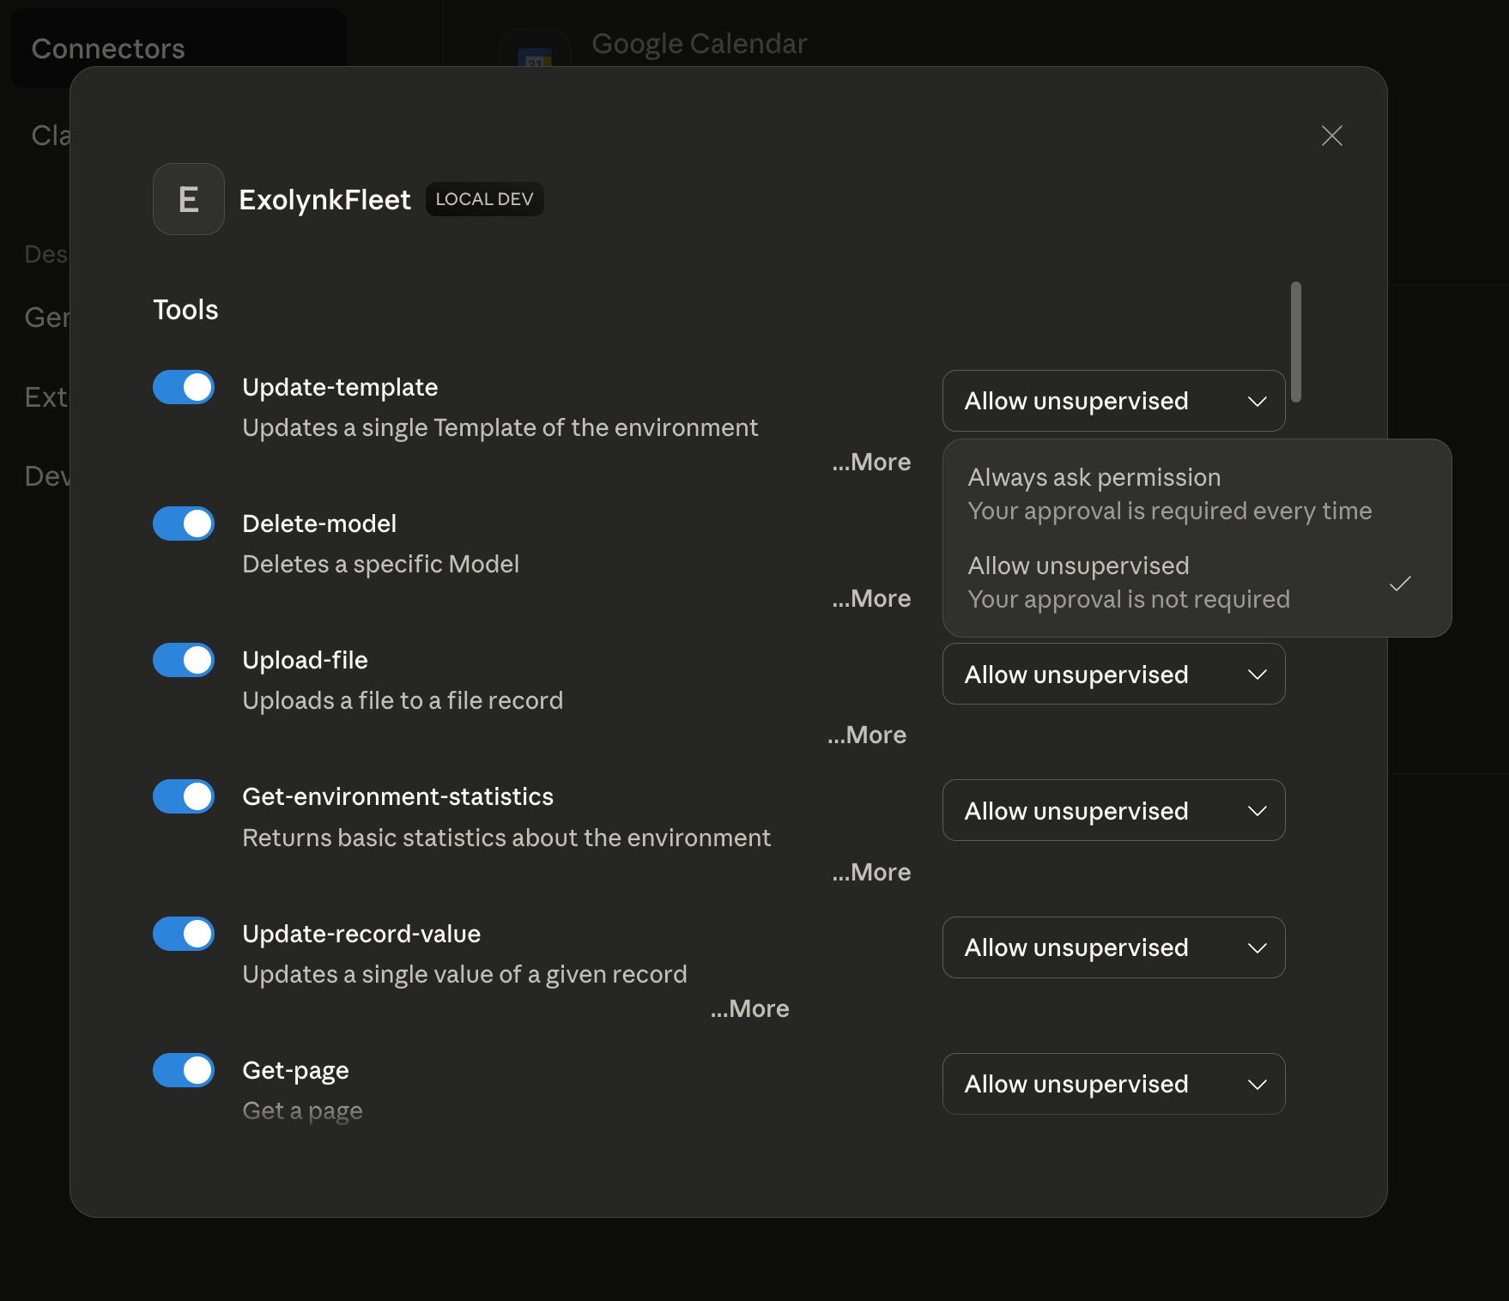Open the Upload-file permission dropdown

(1113, 674)
